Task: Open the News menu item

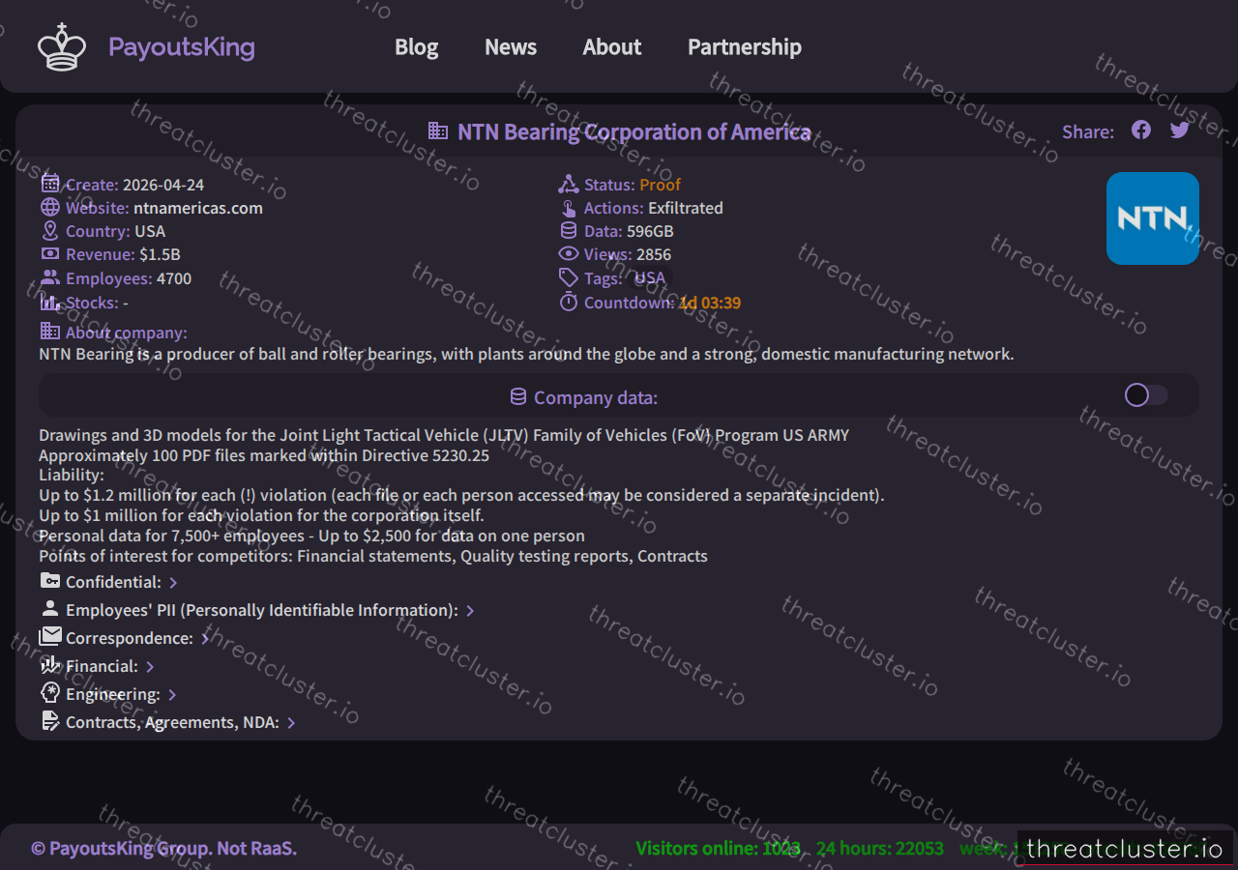Action: [x=511, y=46]
